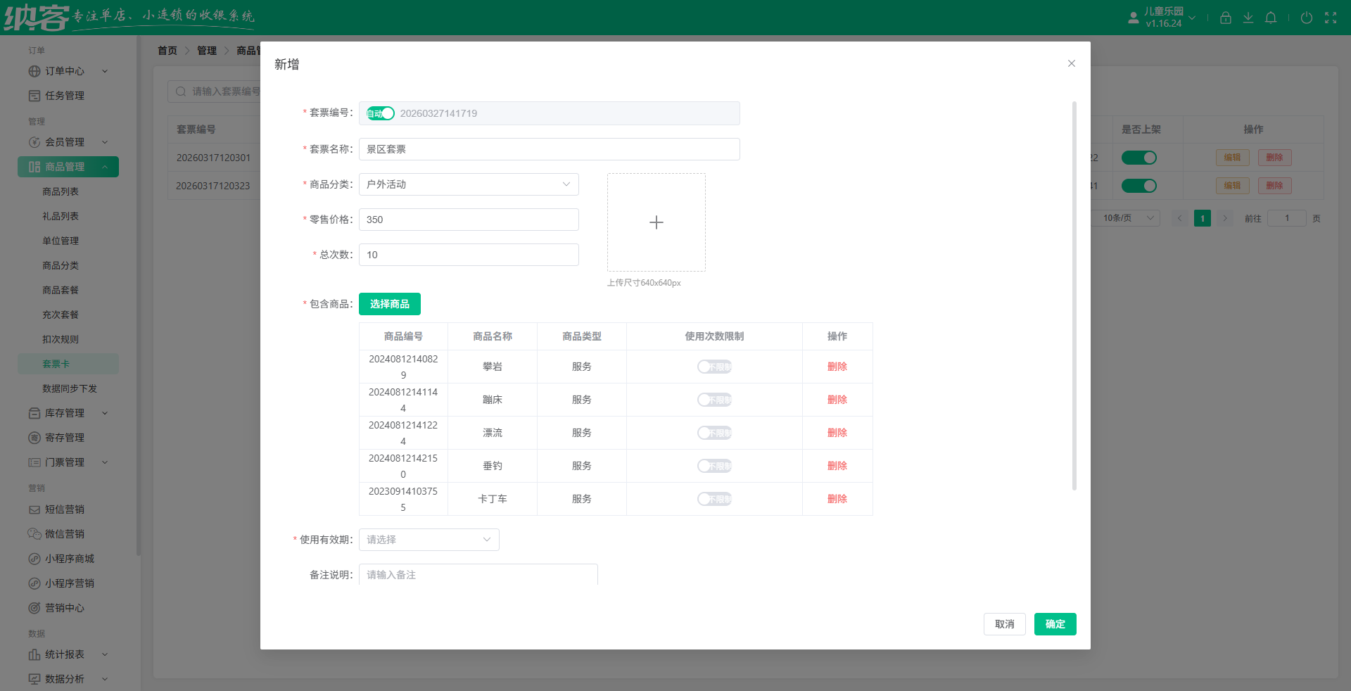
Task: Click the plus icon to upload image
Action: 656,222
